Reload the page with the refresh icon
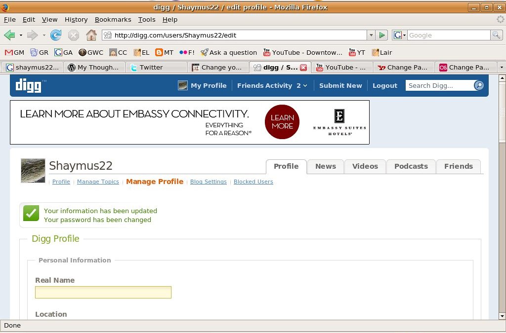506x333 pixels. tap(56, 35)
